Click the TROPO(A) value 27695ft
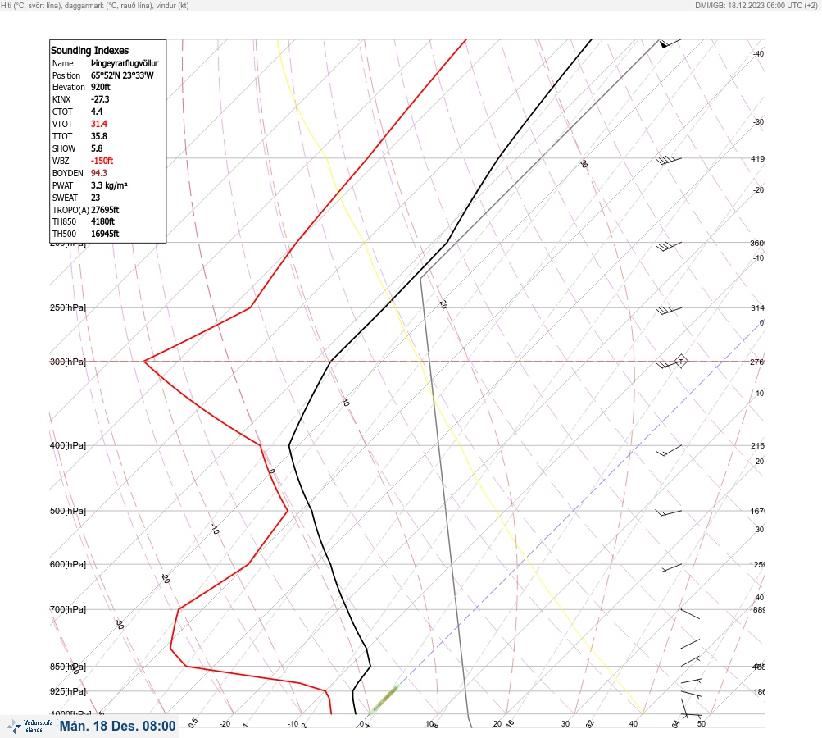 (x=105, y=210)
